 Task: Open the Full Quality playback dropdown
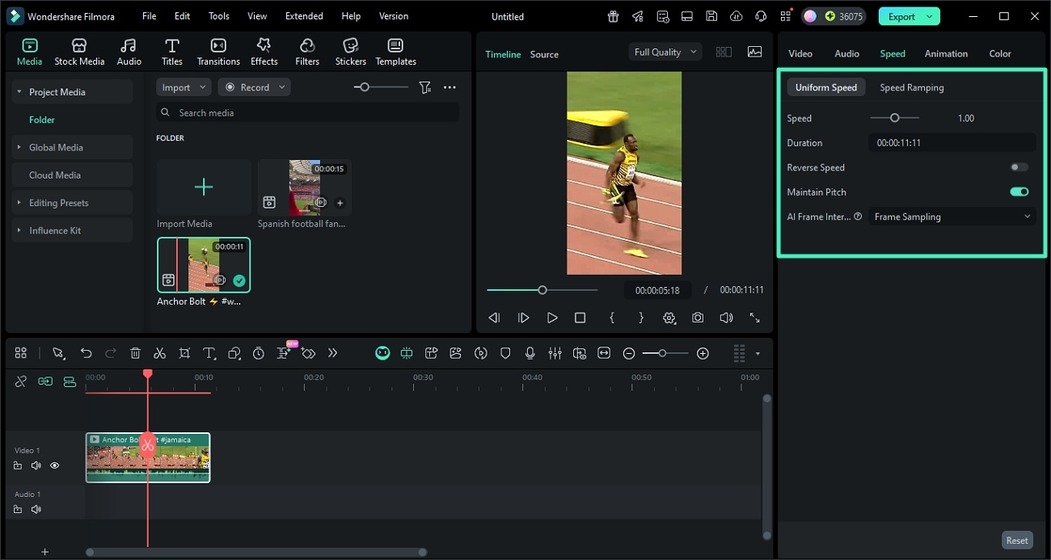tap(665, 51)
